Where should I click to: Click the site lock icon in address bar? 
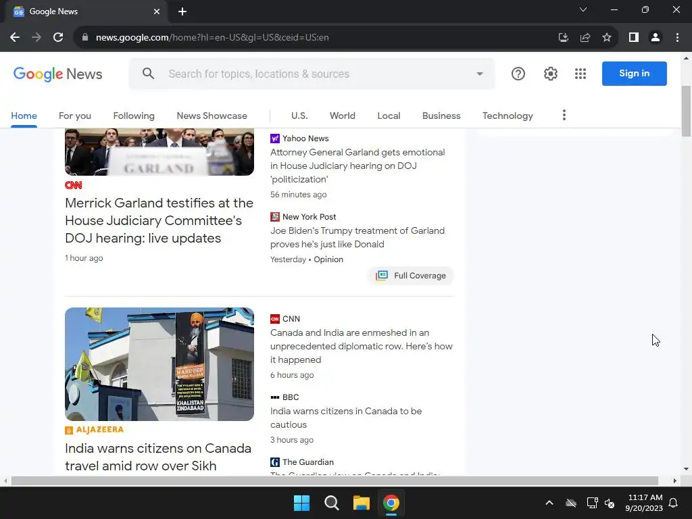85,38
